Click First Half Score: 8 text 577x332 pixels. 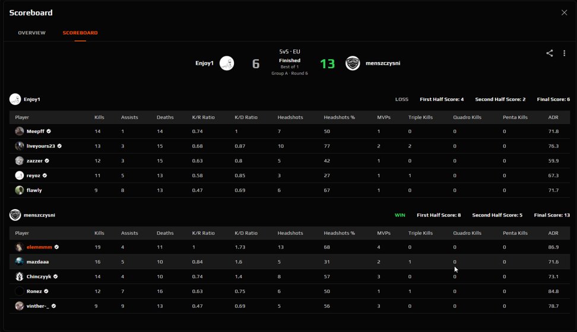(439, 215)
